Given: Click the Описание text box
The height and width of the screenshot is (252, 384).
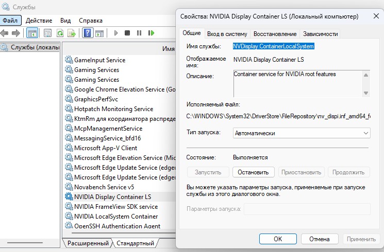Looking at the screenshot, I should pos(302,84).
